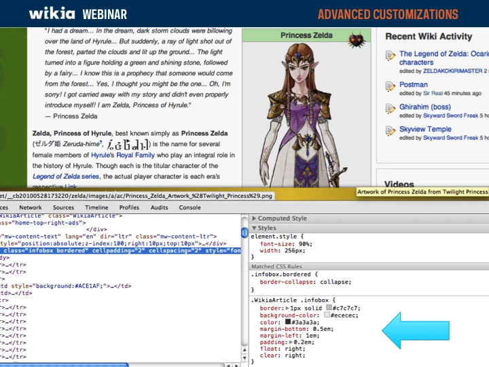This screenshot has width=489, height=367.
Task: Open the Console tab in DevTools
Action: click(189, 207)
